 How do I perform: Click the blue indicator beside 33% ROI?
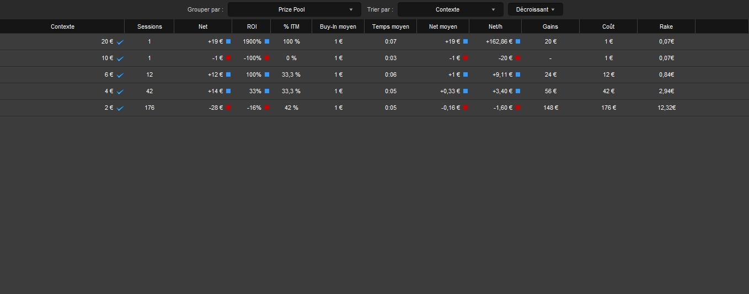pos(267,91)
